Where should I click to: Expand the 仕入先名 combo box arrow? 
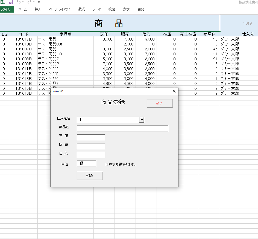[142, 120]
